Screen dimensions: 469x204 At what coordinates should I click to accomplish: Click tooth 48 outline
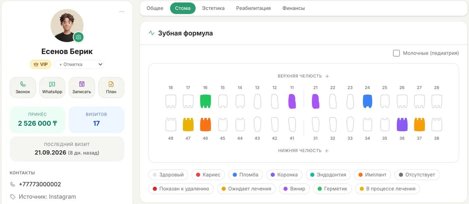[x=171, y=124]
